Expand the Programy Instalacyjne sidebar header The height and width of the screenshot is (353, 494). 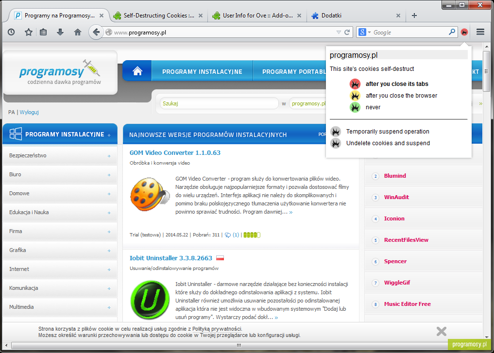pyautogui.click(x=60, y=134)
